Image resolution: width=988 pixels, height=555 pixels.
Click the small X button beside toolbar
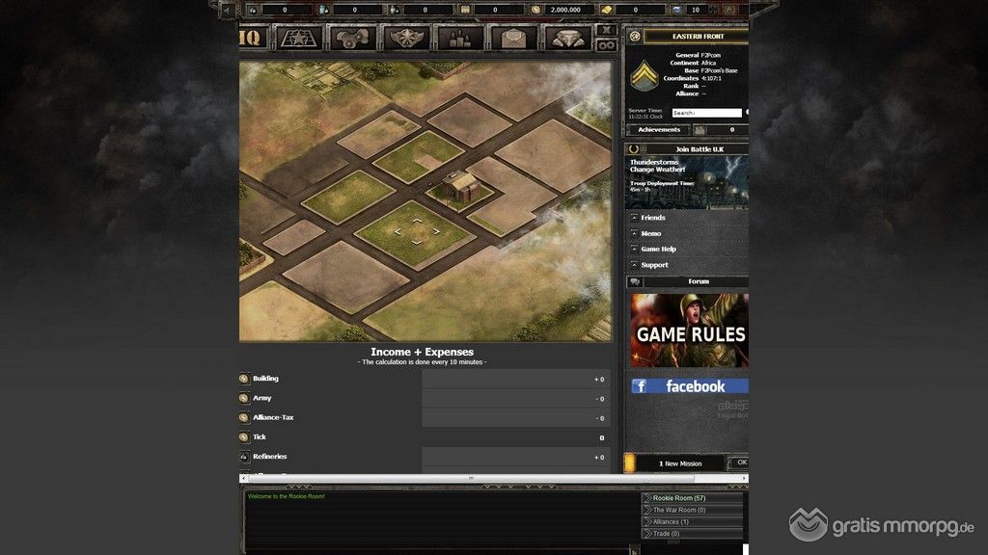click(606, 30)
